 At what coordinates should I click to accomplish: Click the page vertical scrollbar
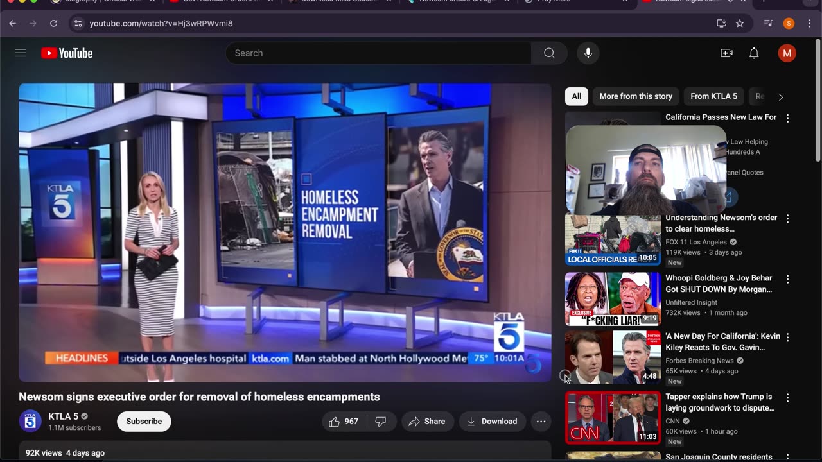click(x=818, y=99)
